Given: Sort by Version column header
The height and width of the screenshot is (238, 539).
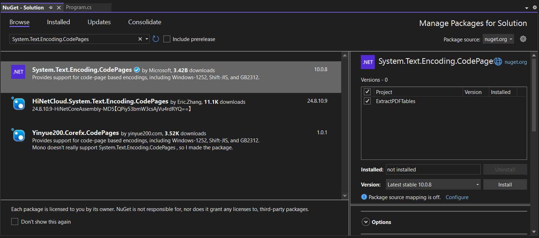Looking at the screenshot, I should click(x=476, y=92).
